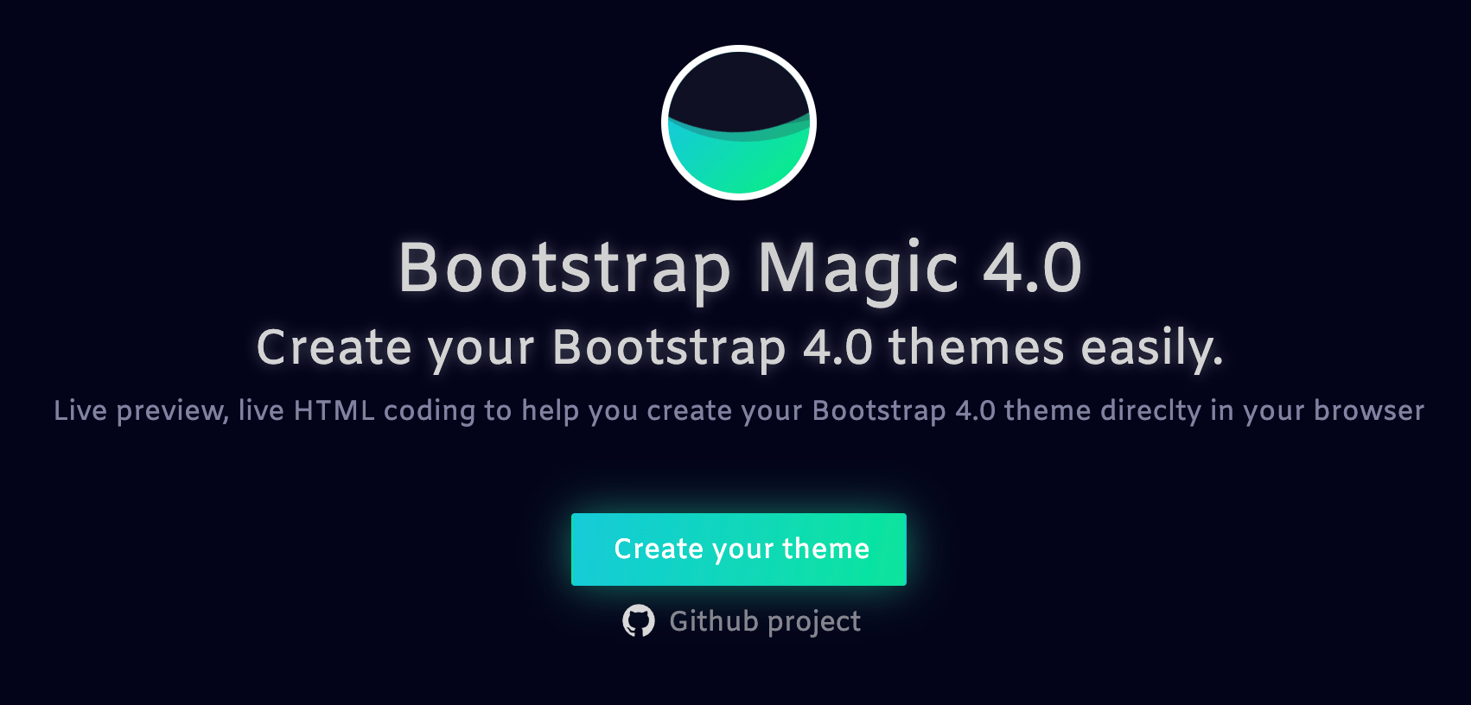Click the "Bootstrap Magic 4.0" heading
This screenshot has height=705, width=1471.
click(739, 268)
